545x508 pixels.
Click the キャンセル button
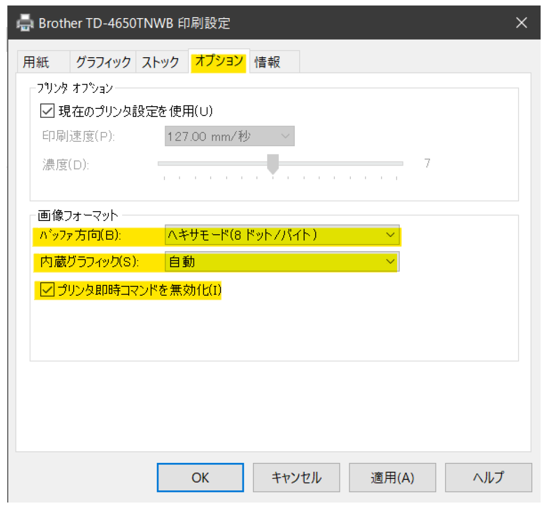tap(296, 477)
